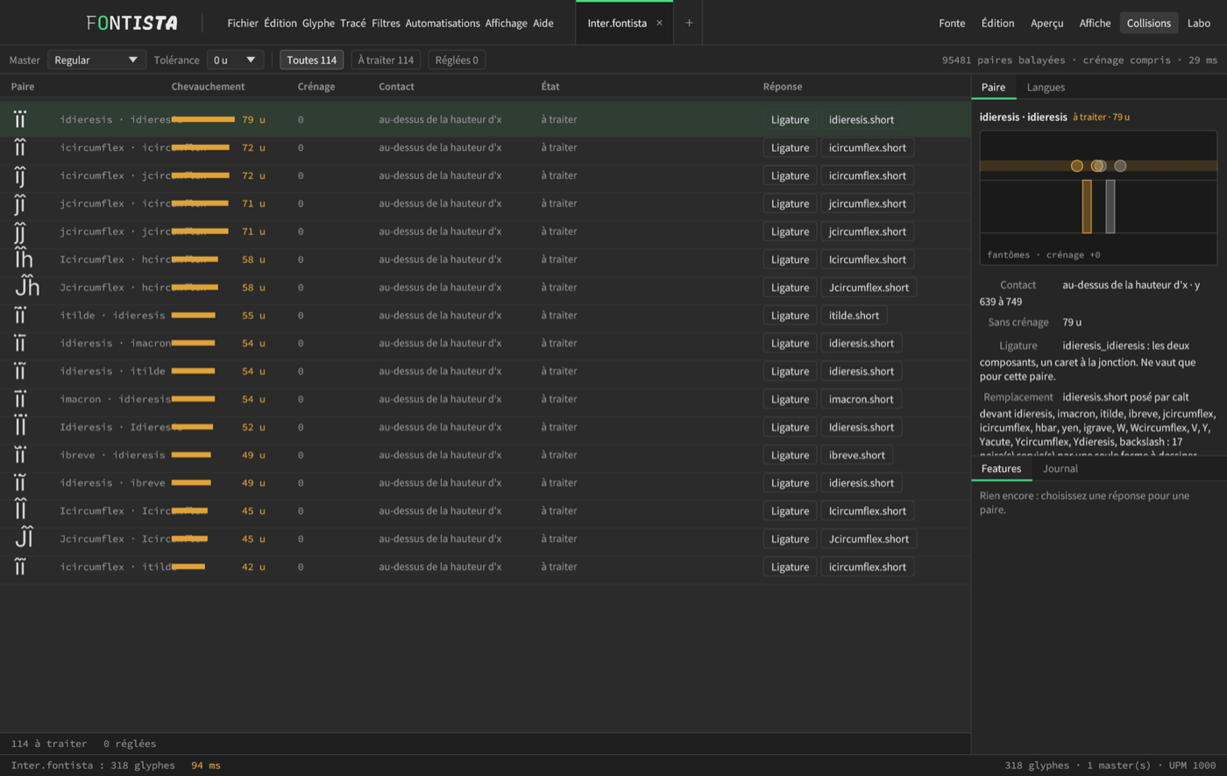Open the Affichage menu
1227x776 pixels.
point(507,23)
